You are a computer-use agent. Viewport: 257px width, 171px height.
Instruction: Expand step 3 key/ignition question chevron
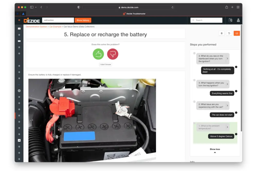(227, 84)
